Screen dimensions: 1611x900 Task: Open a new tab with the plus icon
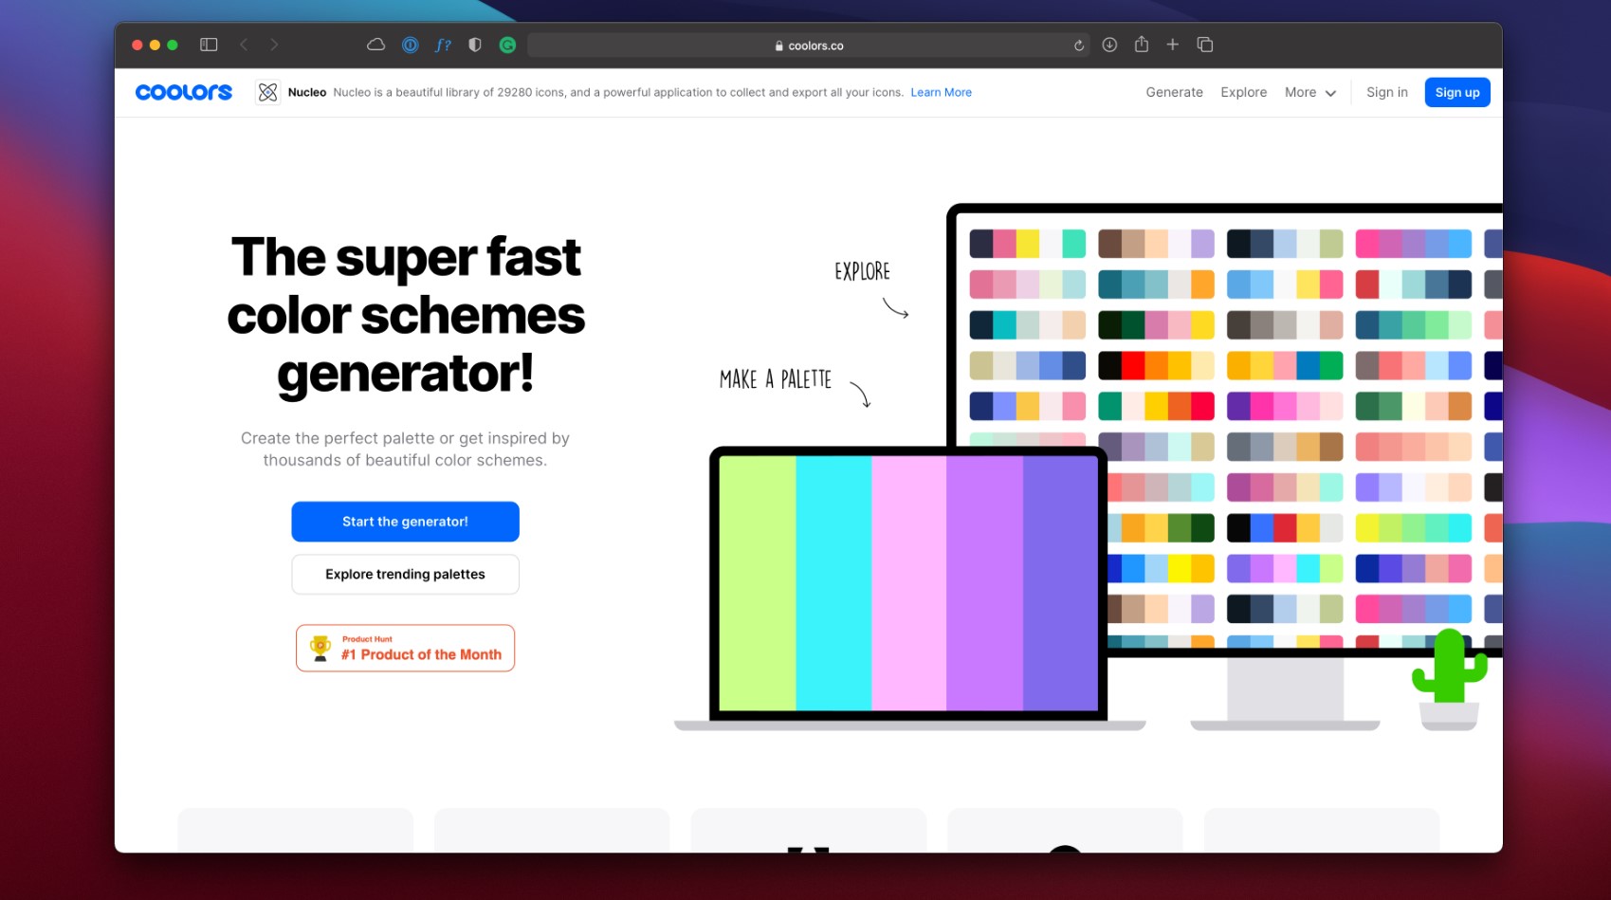1173,45
